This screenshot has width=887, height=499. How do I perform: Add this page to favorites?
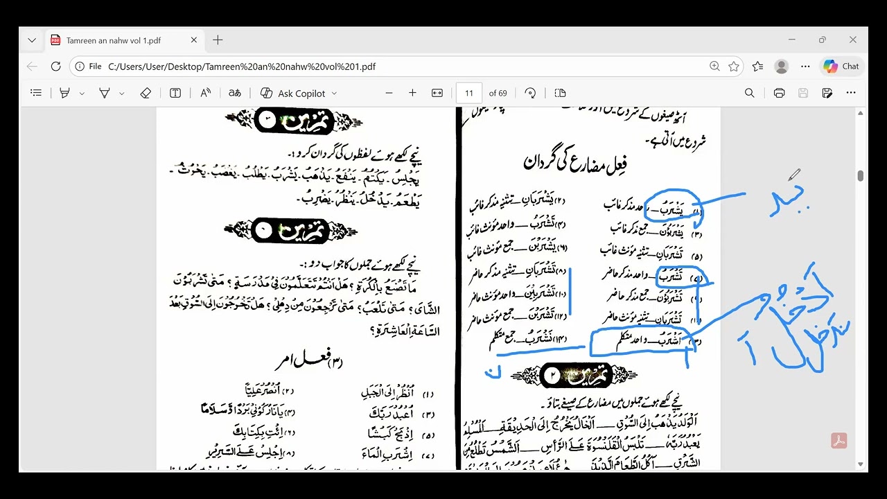pos(734,67)
